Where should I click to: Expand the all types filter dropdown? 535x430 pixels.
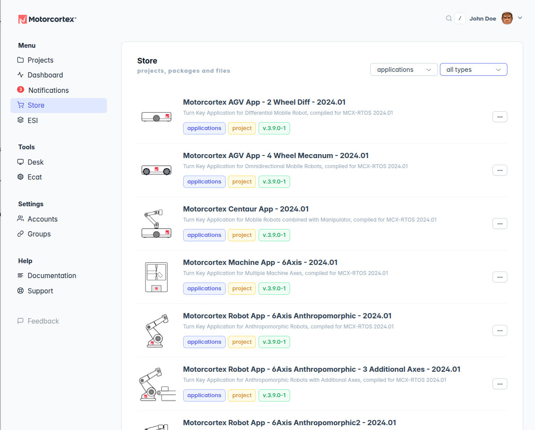[473, 70]
